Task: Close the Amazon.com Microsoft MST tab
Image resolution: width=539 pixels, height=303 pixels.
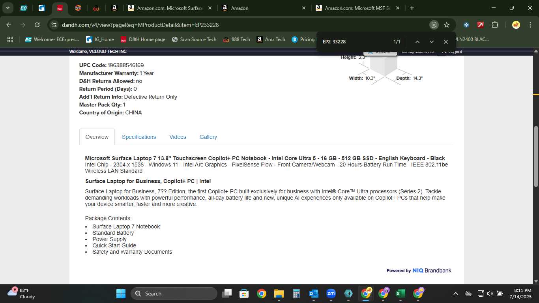Action: click(x=397, y=8)
